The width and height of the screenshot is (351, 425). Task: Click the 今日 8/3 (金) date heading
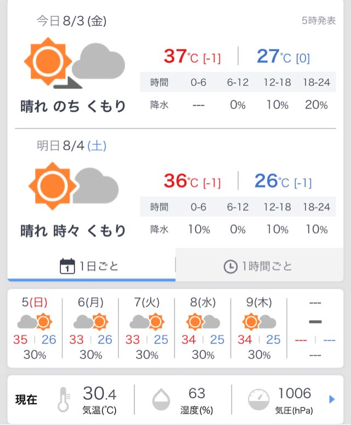[x=72, y=21]
